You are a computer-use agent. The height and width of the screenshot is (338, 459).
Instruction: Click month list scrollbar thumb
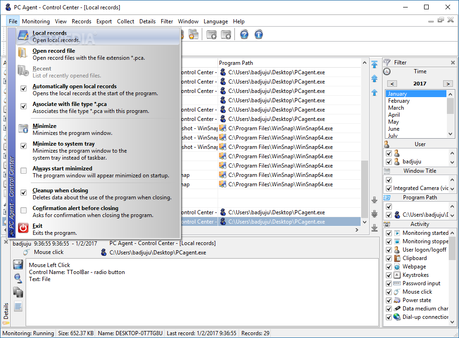click(451, 106)
